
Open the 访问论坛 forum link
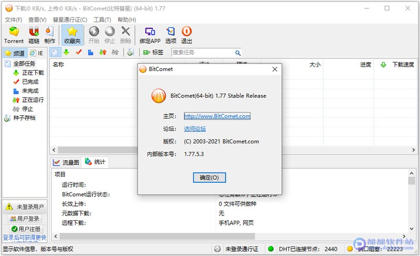click(195, 129)
